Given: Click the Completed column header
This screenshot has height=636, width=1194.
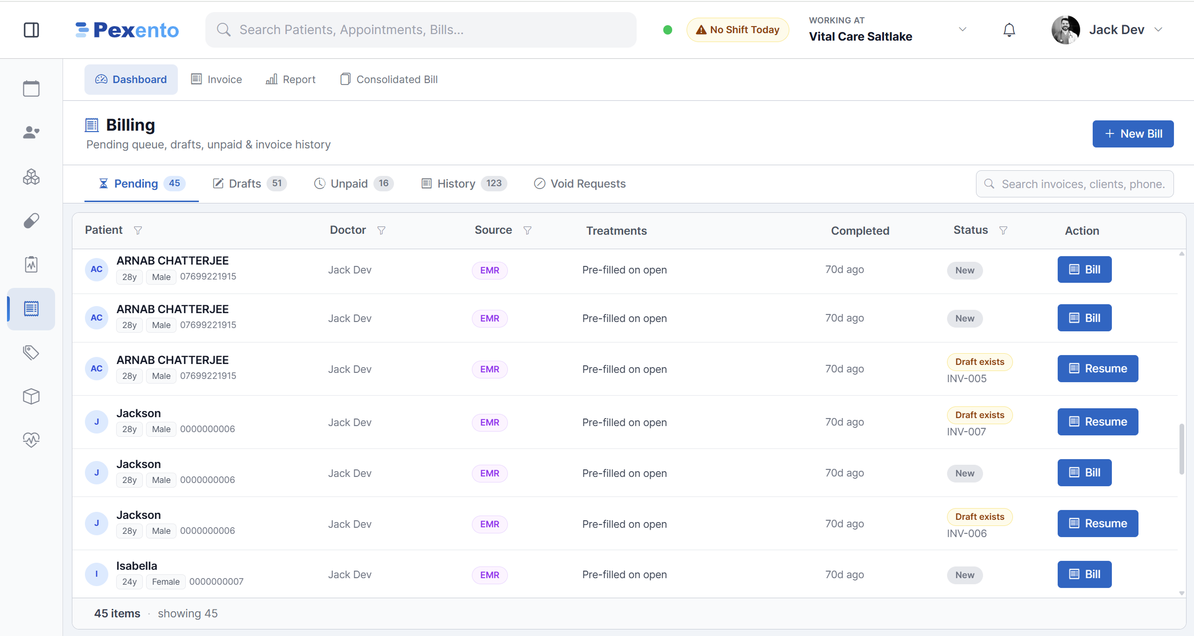Looking at the screenshot, I should 860,231.
